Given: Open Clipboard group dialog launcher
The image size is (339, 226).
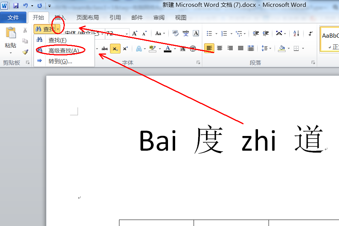Looking at the screenshot, I should coord(27,63).
